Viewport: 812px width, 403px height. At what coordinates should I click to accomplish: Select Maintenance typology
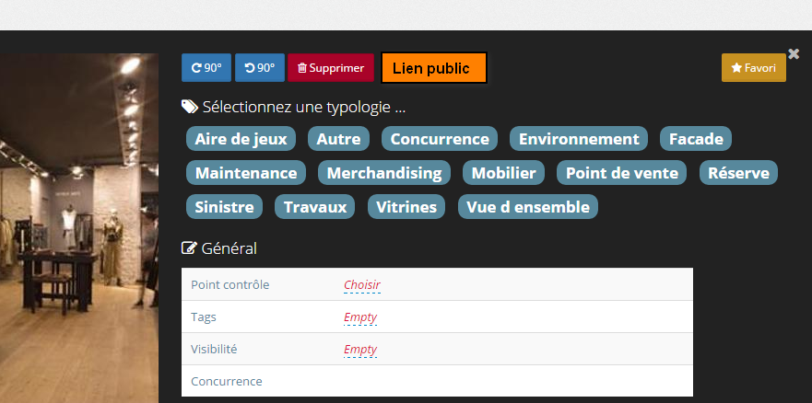[246, 173]
